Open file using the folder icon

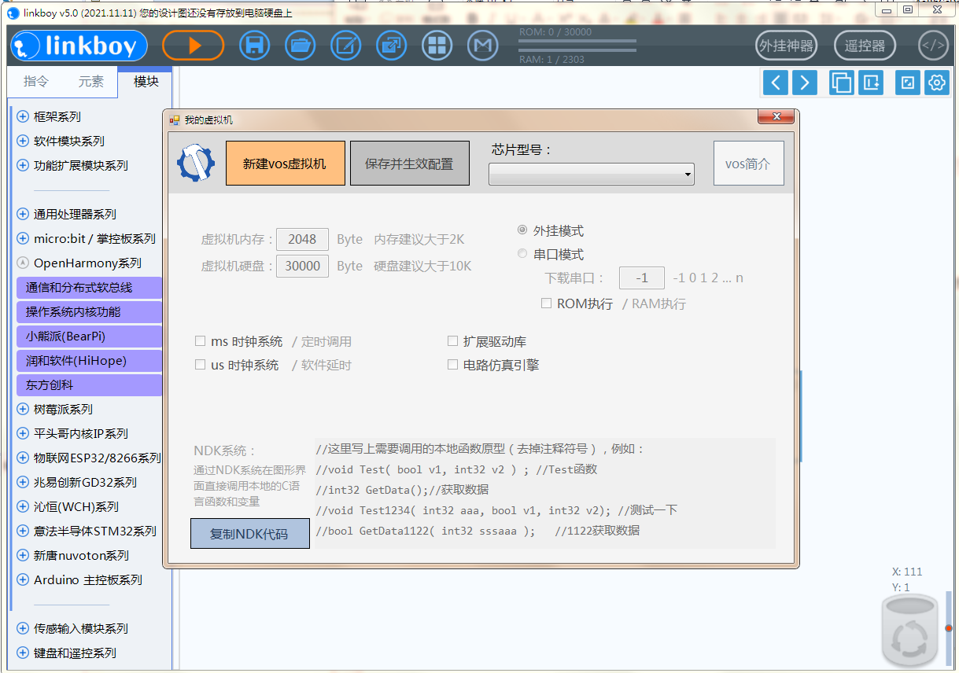click(x=300, y=46)
